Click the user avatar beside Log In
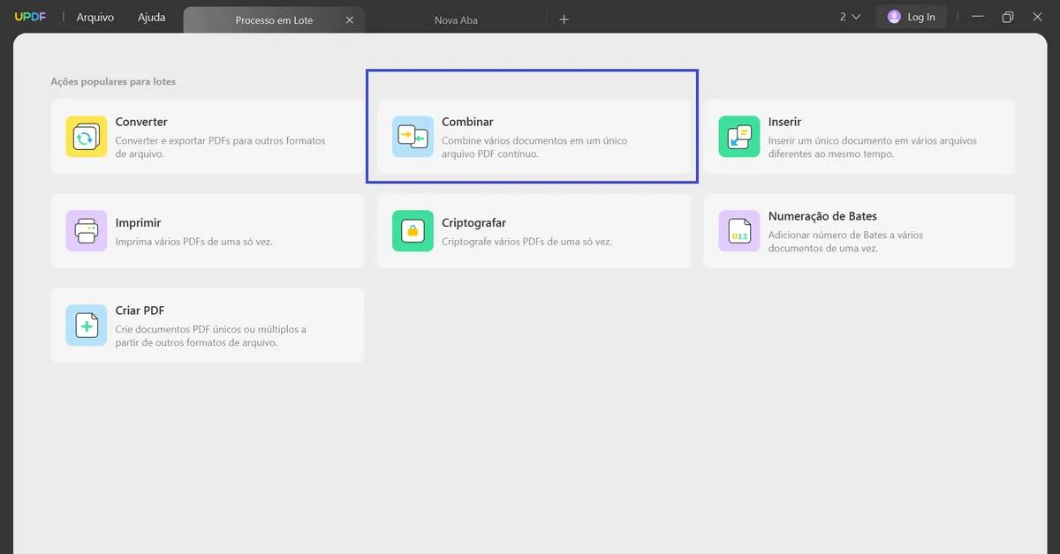Image resolution: width=1060 pixels, height=554 pixels. coord(894,17)
